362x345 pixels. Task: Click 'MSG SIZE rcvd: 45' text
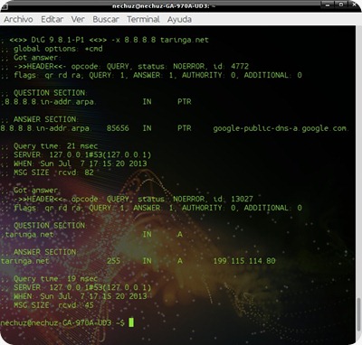pos(53,305)
